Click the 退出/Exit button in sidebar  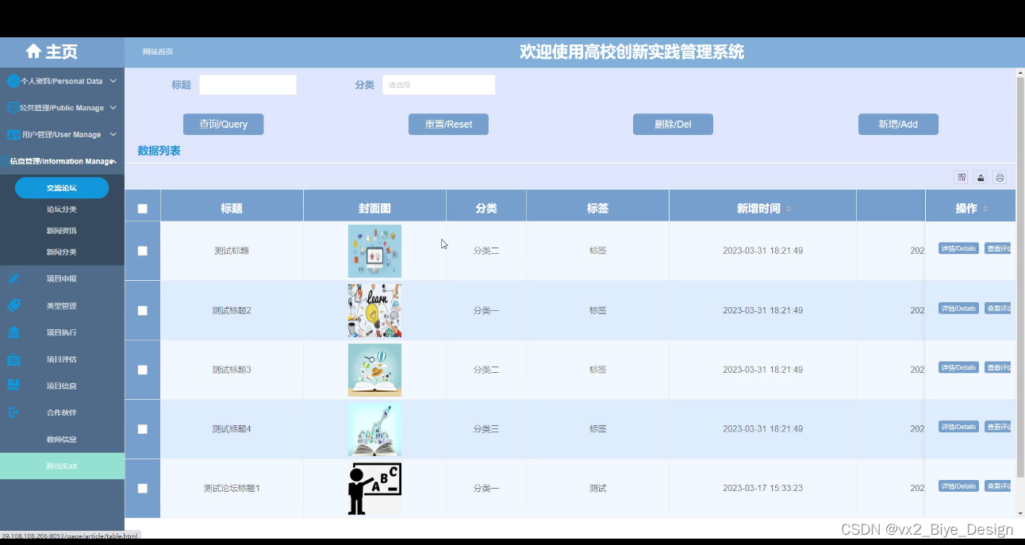click(62, 466)
